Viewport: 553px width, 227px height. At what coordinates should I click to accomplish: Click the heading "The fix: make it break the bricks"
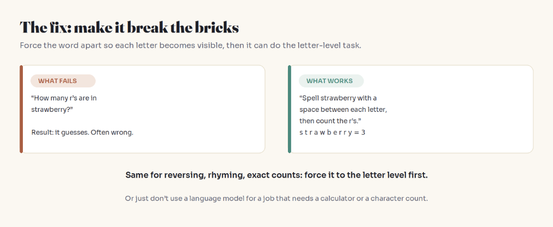click(129, 28)
